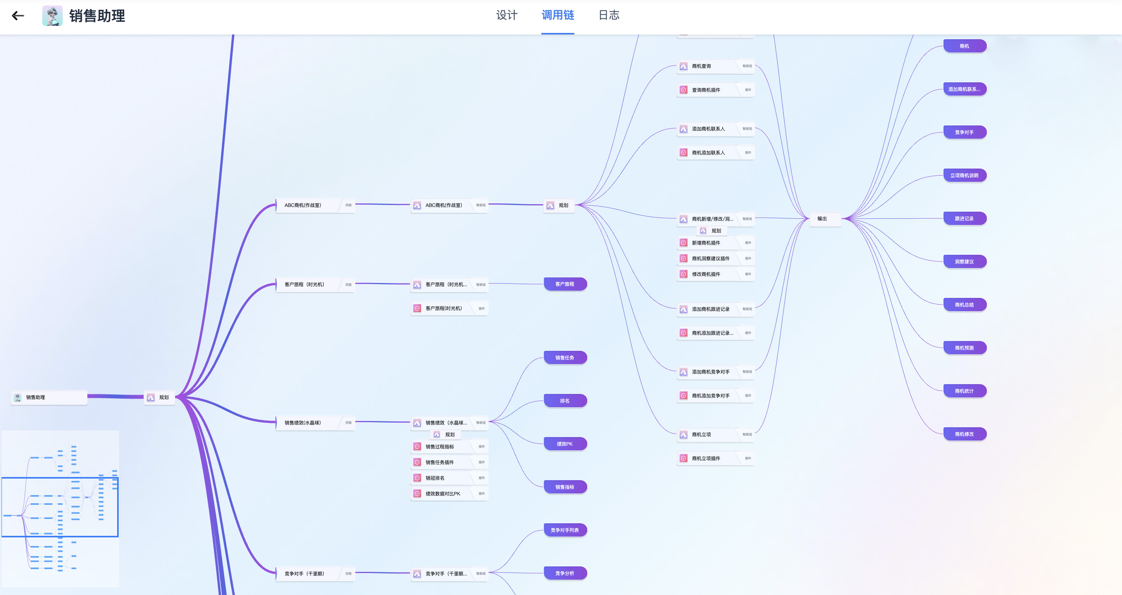Click the 商机查询 chain node icon
This screenshot has width=1122, height=595.
pos(683,66)
